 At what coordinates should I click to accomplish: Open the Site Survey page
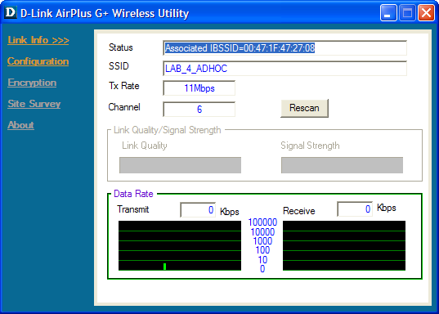(34, 104)
